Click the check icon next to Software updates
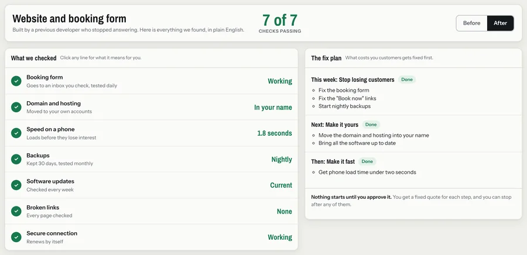This screenshot has width=527, height=255. coord(16,185)
